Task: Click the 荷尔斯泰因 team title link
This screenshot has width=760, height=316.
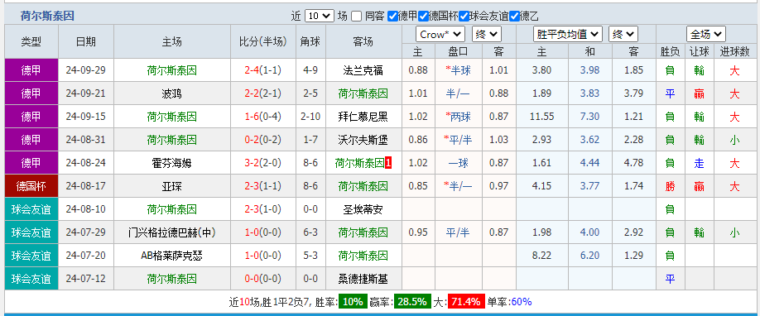Action: pyautogui.click(x=47, y=16)
